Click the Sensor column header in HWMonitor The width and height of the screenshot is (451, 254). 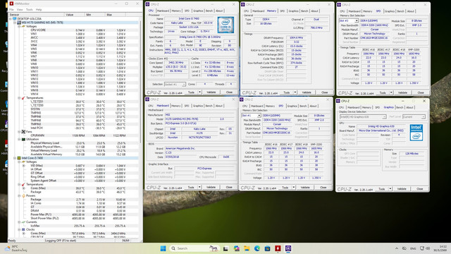point(36,15)
